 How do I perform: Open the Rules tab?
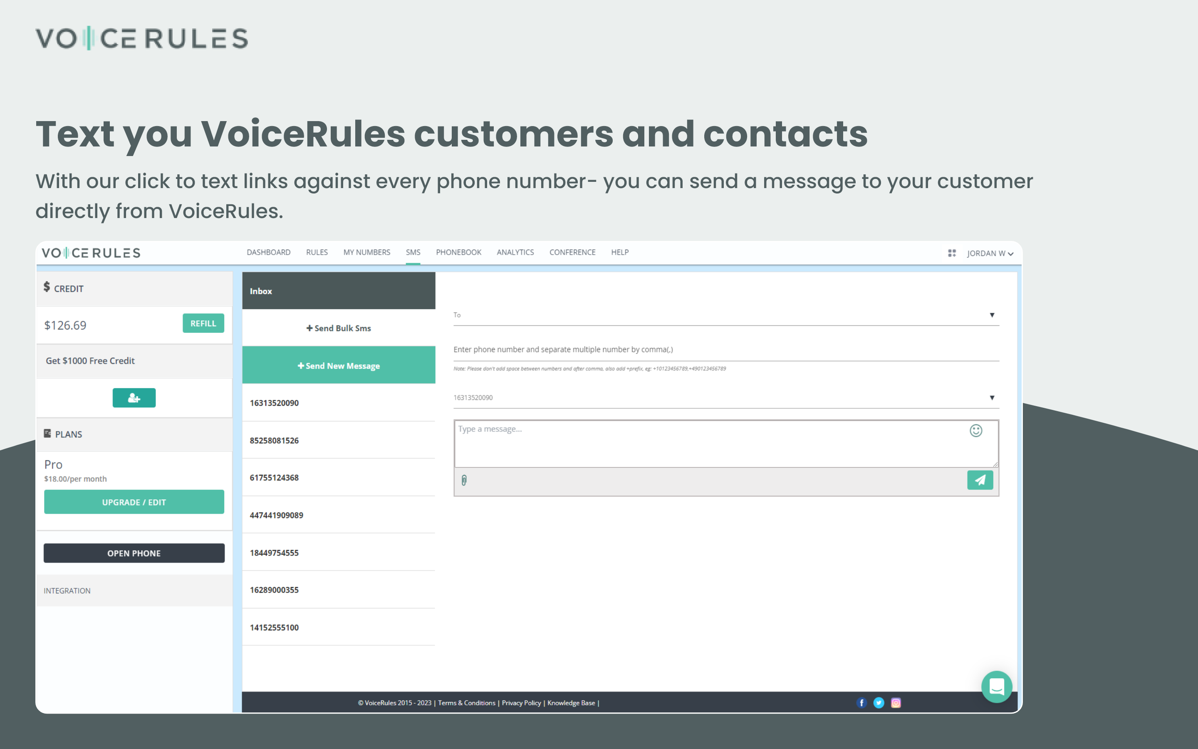pyautogui.click(x=317, y=252)
